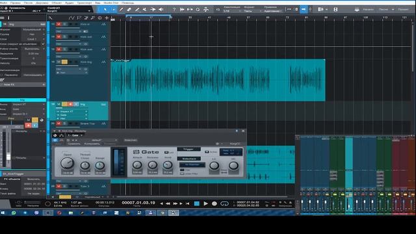
Task: Click the Gate plugin routing icon
Action: (61, 135)
